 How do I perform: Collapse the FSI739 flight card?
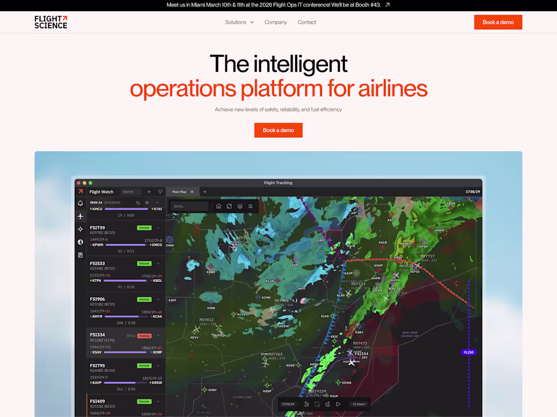coord(158,227)
